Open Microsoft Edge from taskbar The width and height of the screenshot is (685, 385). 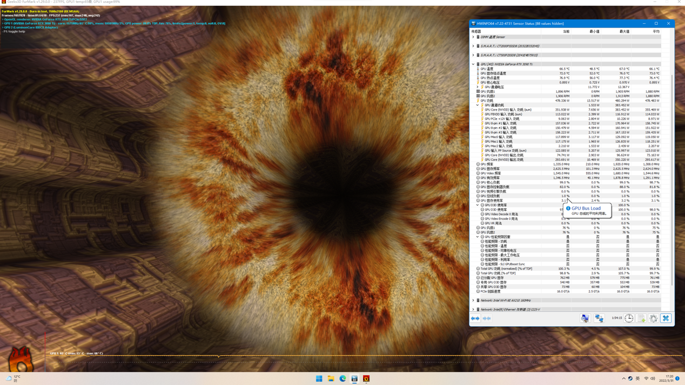(342, 379)
